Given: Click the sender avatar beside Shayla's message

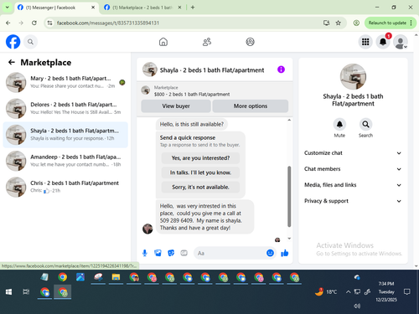Looking at the screenshot, I should tap(147, 229).
